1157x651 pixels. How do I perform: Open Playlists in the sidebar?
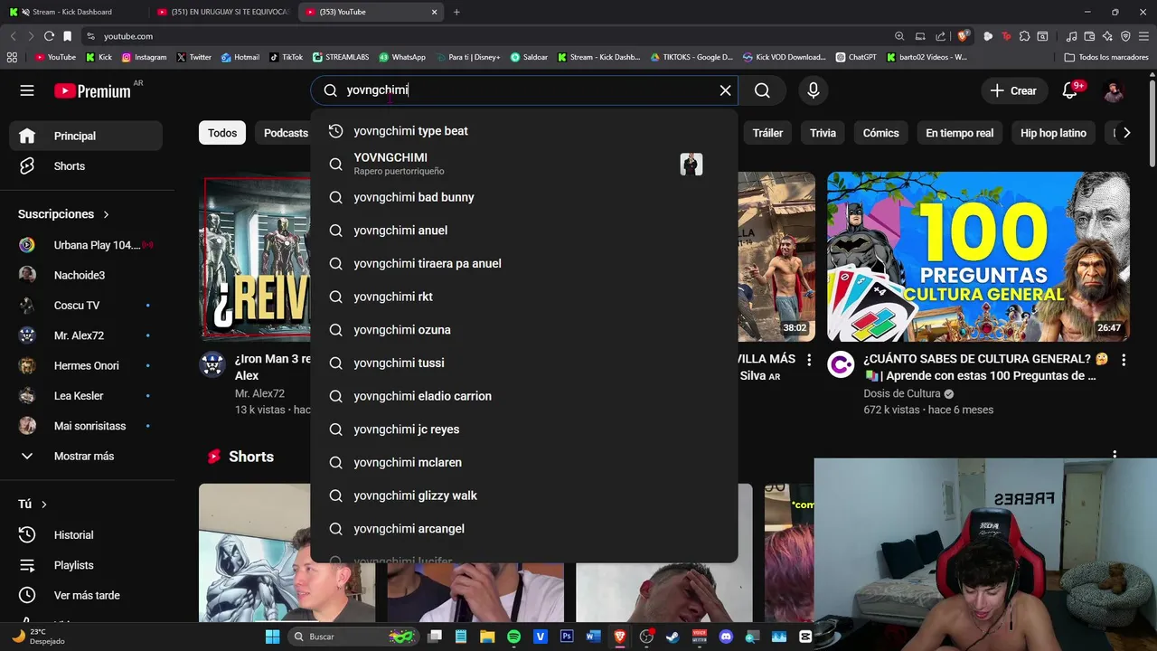(86, 565)
